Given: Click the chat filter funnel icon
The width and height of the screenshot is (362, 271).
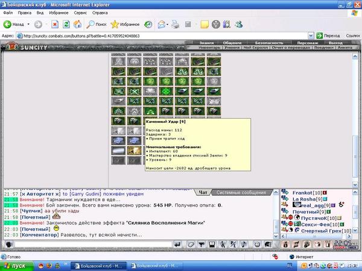Looking at the screenshot, I should [x=202, y=245].
